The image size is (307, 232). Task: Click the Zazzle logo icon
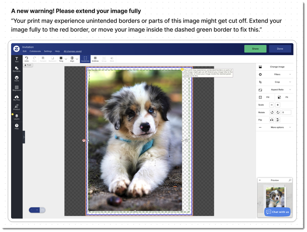(x=17, y=49)
